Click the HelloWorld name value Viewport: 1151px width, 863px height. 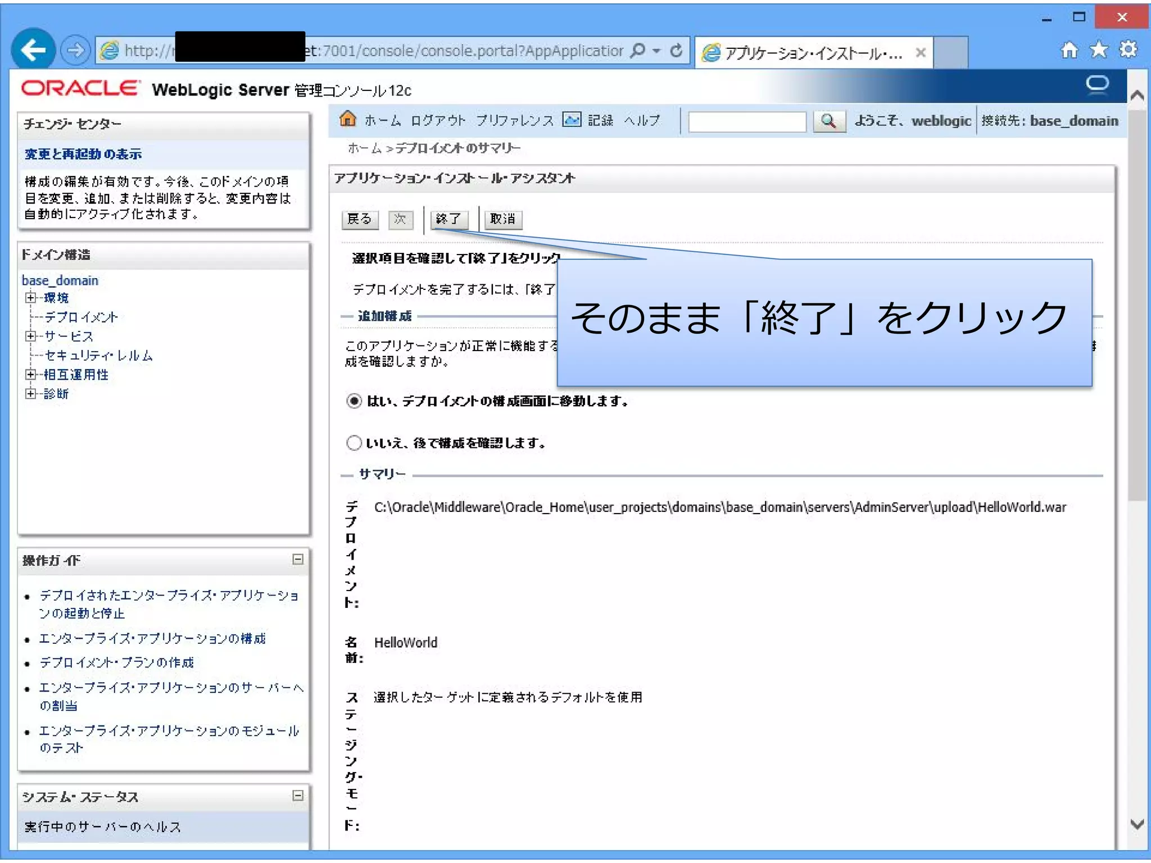click(406, 643)
